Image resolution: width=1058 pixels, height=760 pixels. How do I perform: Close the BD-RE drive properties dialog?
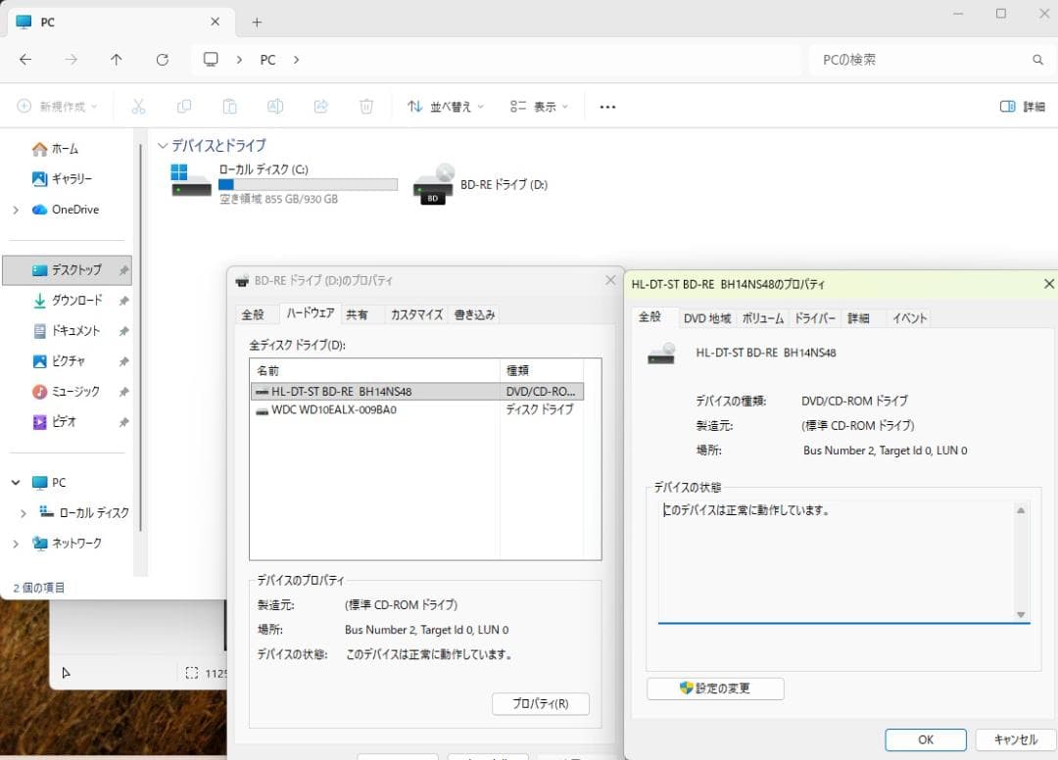coord(610,280)
